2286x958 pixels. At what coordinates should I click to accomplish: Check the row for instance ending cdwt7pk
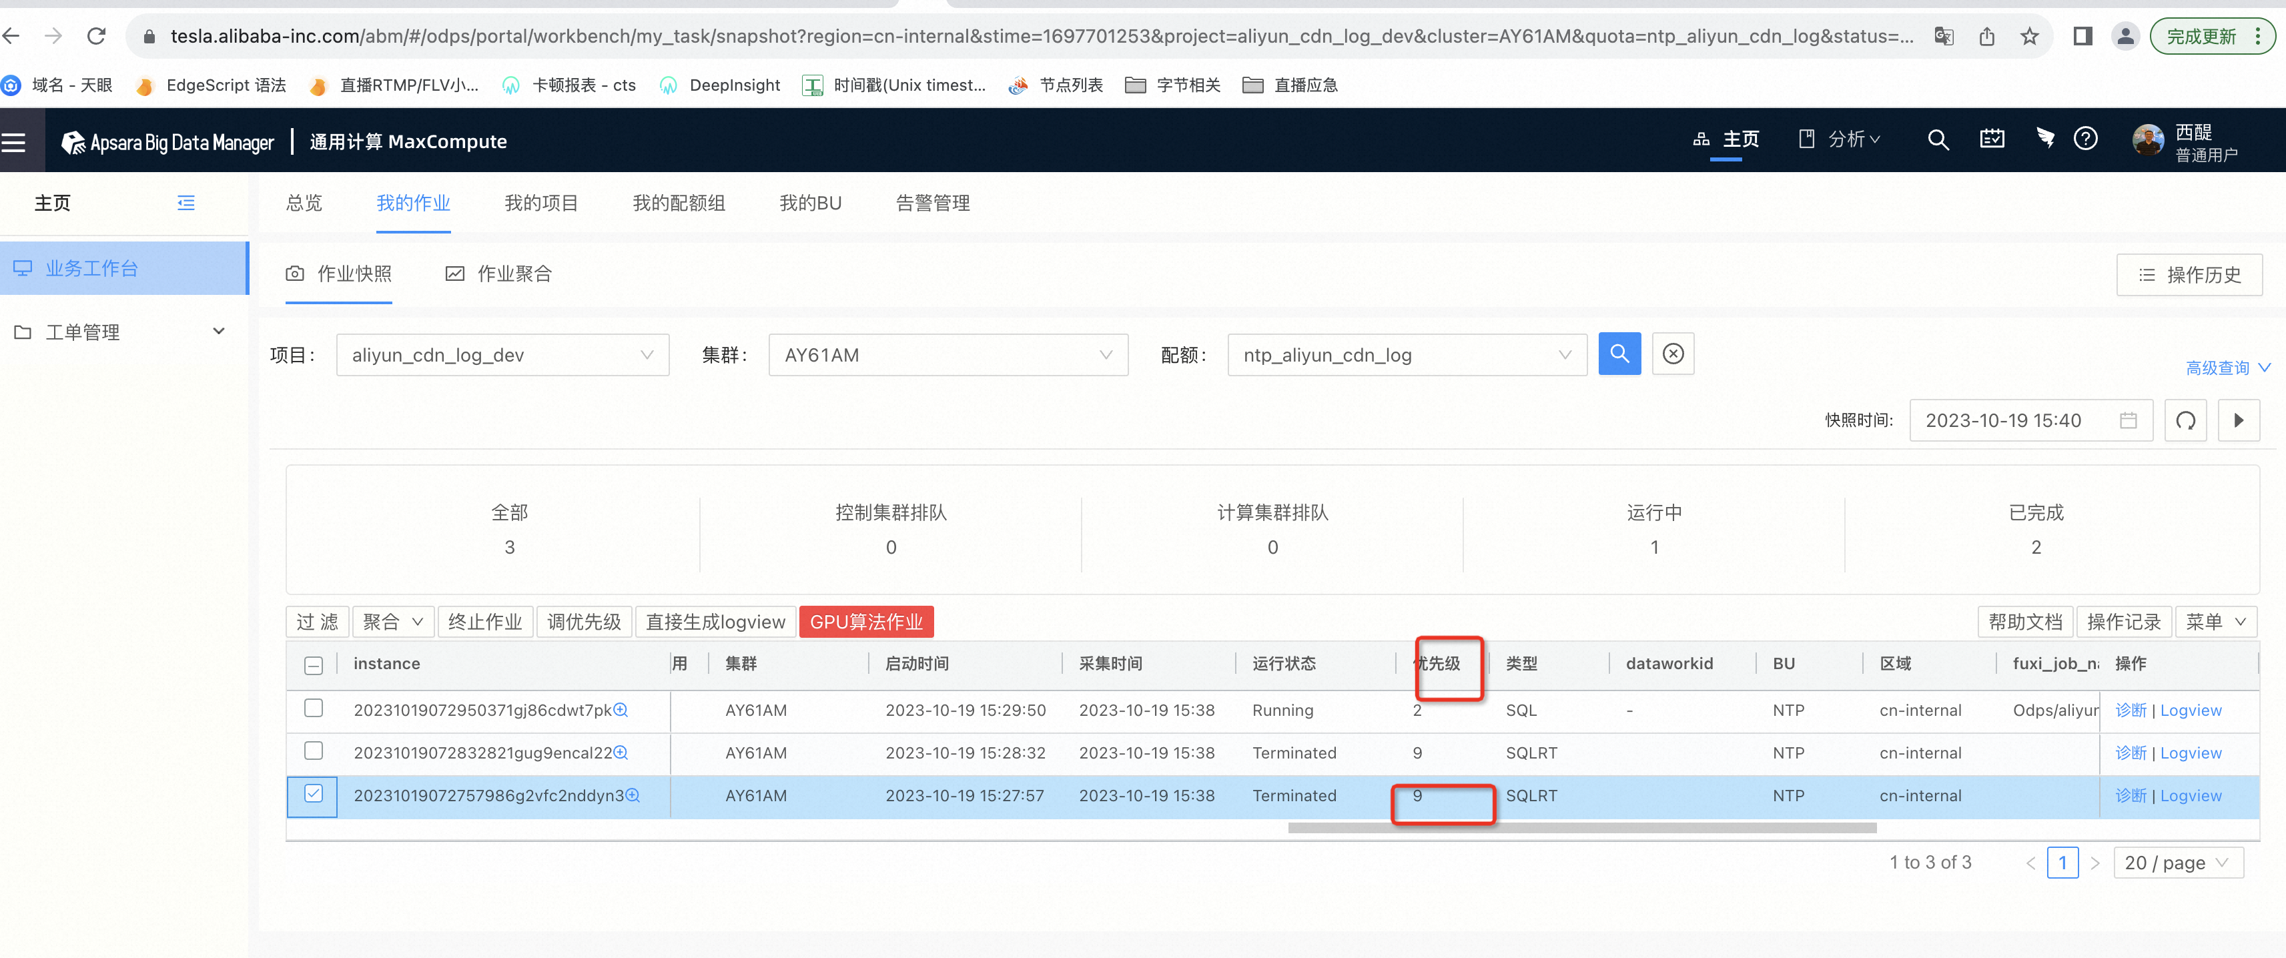click(313, 708)
